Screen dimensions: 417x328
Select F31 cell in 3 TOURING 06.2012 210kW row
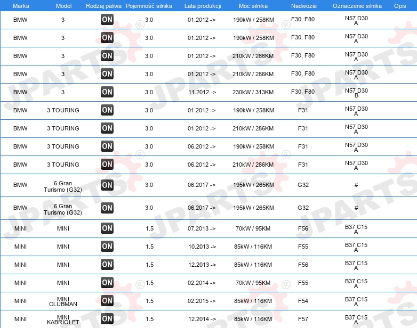tap(303, 165)
